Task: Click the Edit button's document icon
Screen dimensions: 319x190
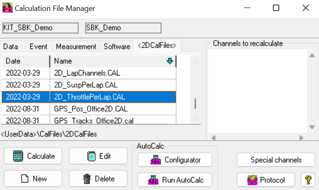Action: pyautogui.click(x=92, y=156)
